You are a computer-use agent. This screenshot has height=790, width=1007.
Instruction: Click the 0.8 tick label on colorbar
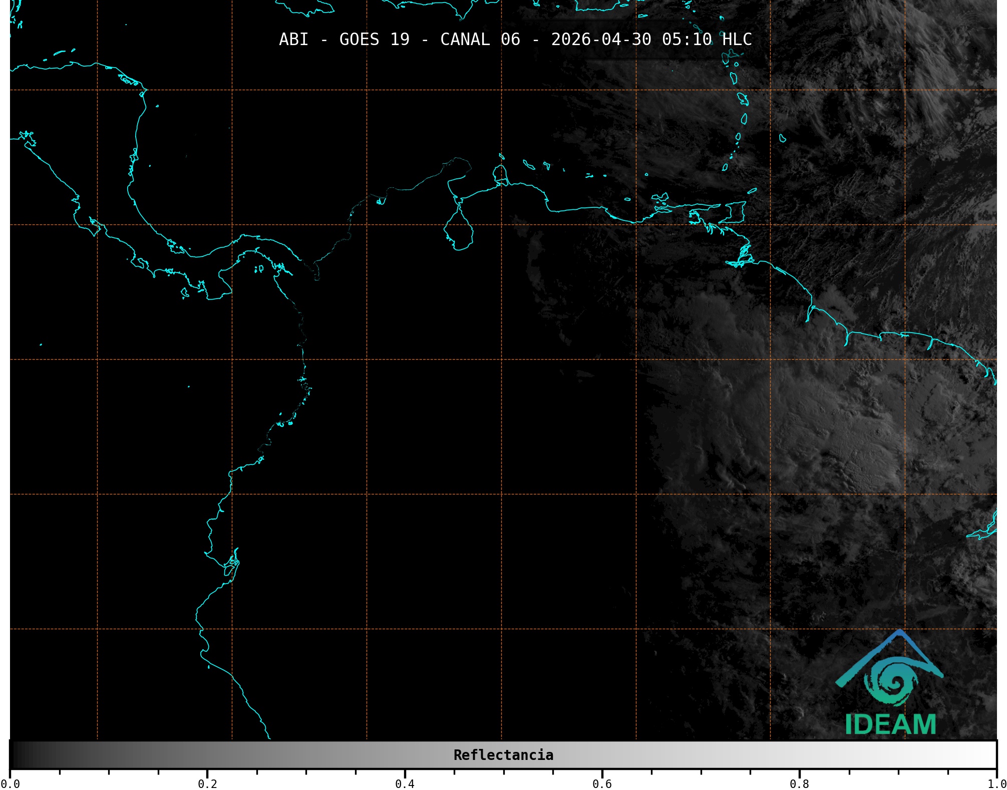click(799, 784)
